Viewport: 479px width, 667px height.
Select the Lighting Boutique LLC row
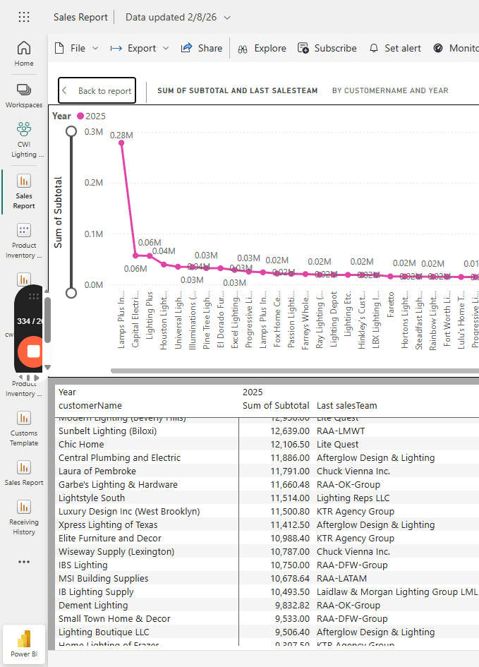[x=268, y=632]
